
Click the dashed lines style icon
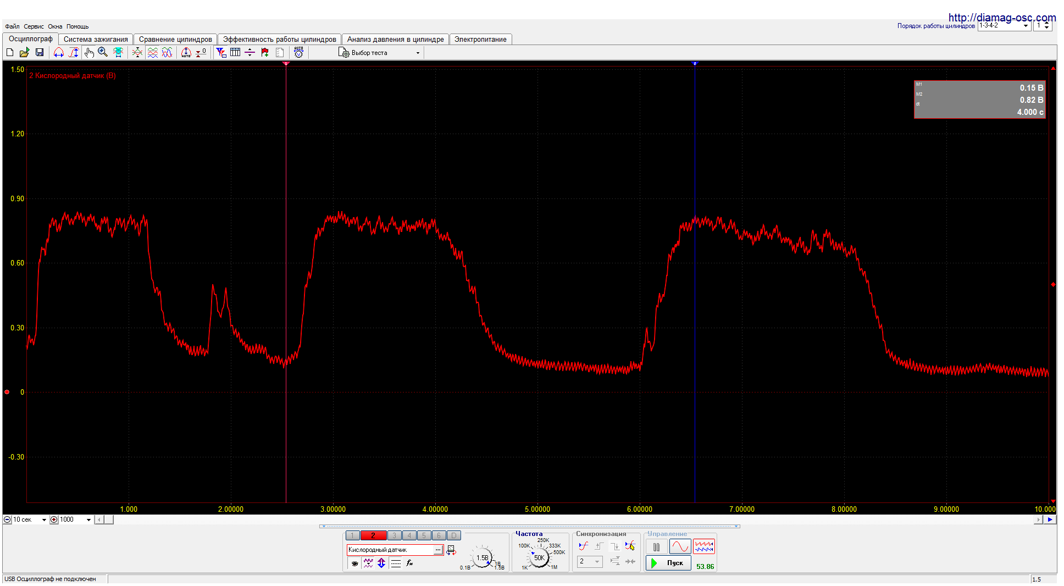(396, 563)
